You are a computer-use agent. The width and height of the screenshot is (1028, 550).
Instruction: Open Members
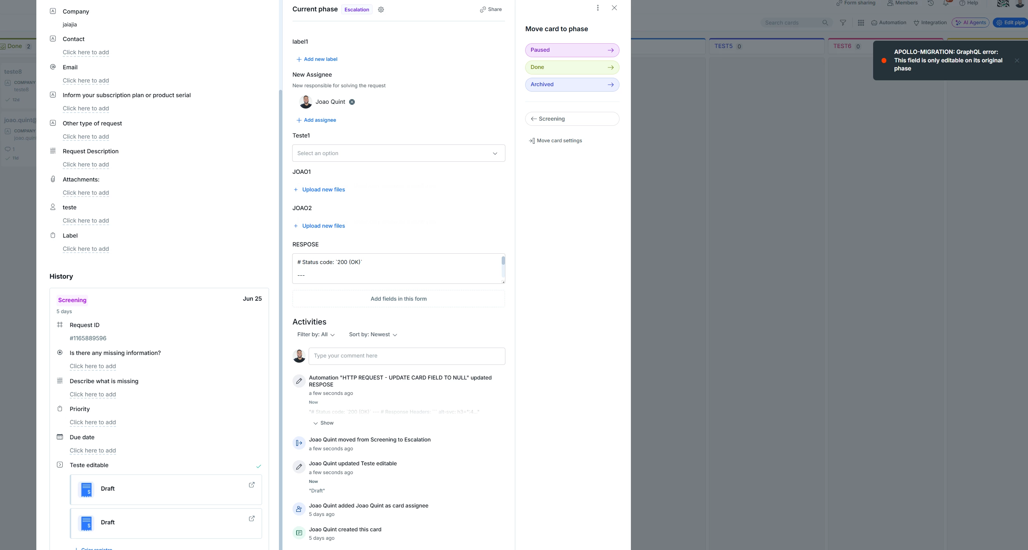[902, 3]
